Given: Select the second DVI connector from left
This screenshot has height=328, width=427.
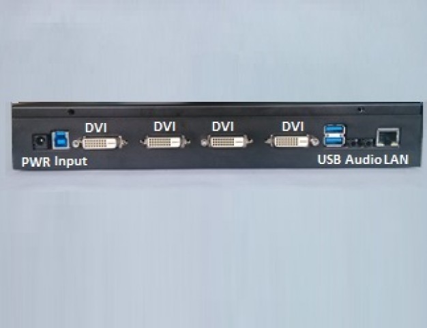Looking at the screenshot, I should [165, 142].
